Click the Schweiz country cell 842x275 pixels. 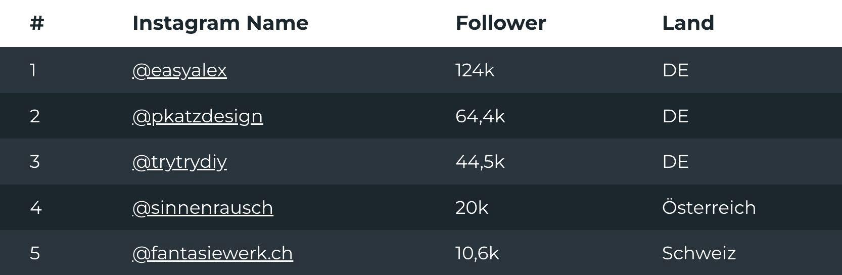coord(699,253)
